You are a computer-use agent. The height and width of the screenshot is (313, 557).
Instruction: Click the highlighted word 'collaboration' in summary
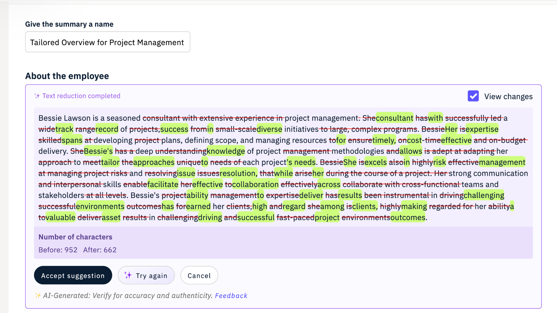(255, 184)
